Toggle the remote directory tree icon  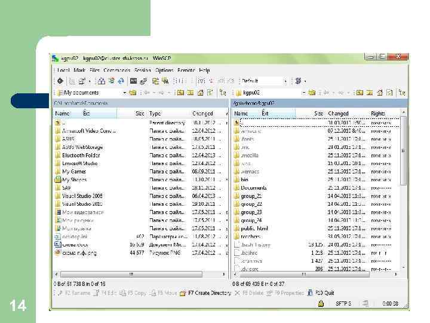coord(402,93)
